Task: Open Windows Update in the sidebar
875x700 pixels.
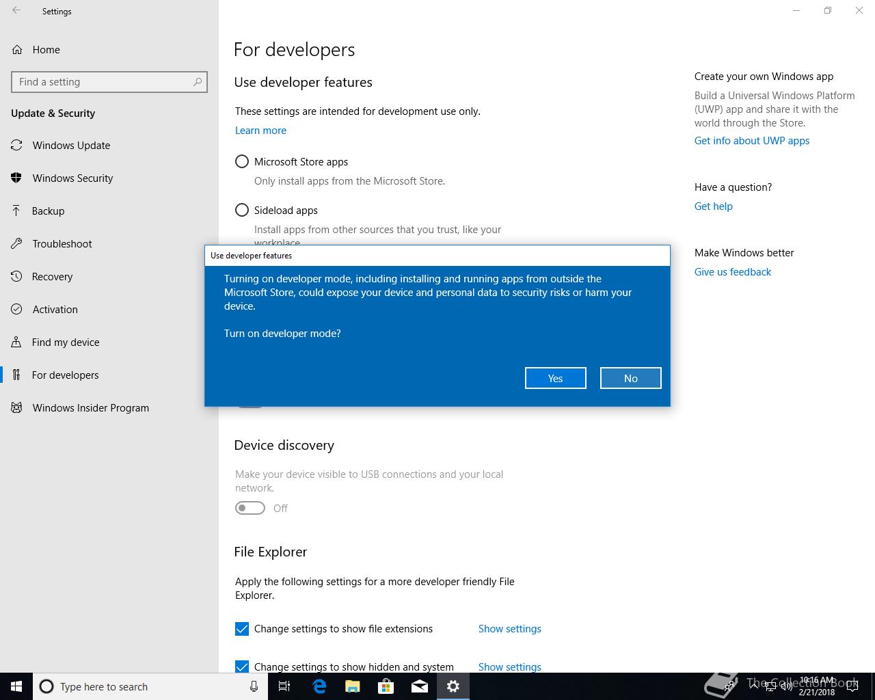Action: click(109, 145)
